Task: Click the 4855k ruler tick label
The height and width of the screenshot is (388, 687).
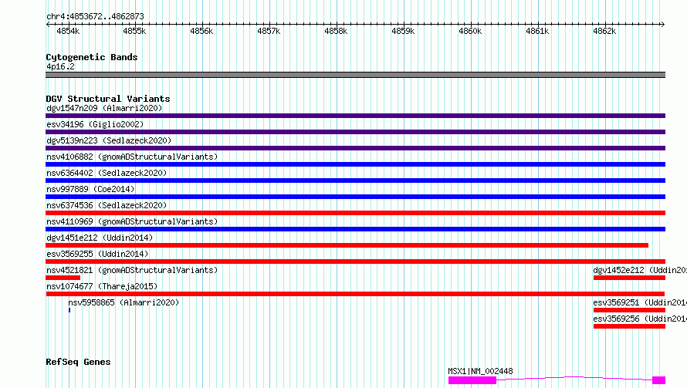Action: (134, 31)
